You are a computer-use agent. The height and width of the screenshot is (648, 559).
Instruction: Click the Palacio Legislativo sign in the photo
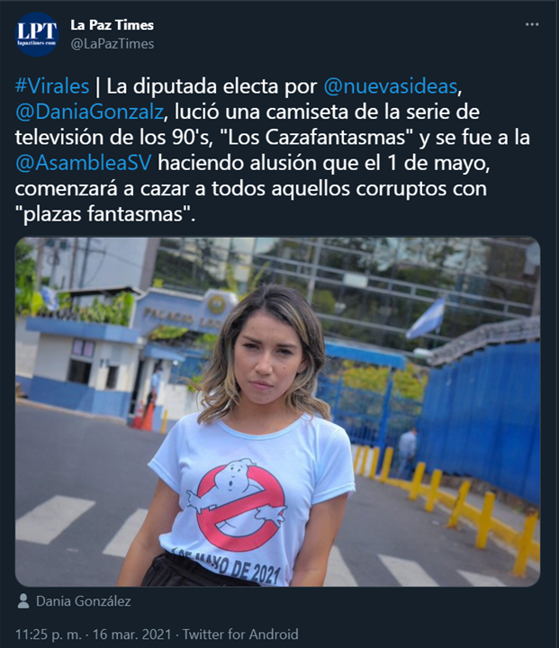tap(180, 314)
